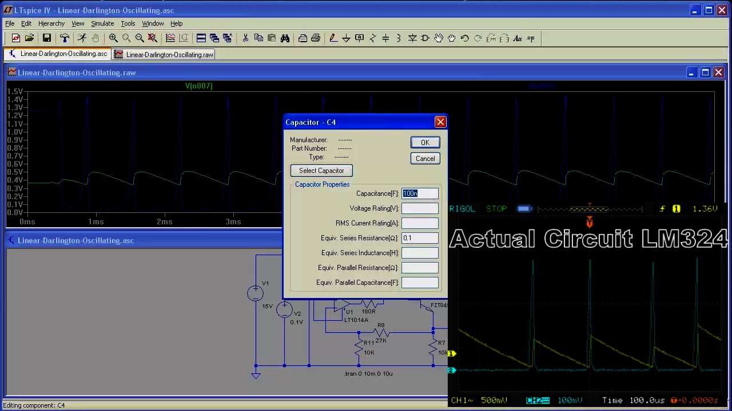Save the schematic with the floppy icon

47,38
